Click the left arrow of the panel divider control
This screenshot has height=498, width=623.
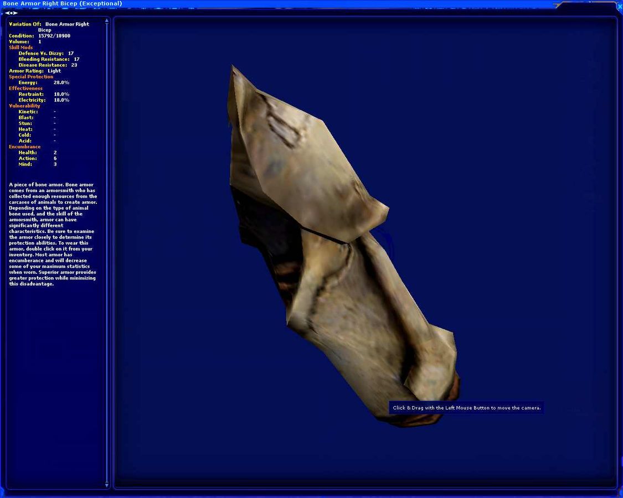click(x=7, y=13)
